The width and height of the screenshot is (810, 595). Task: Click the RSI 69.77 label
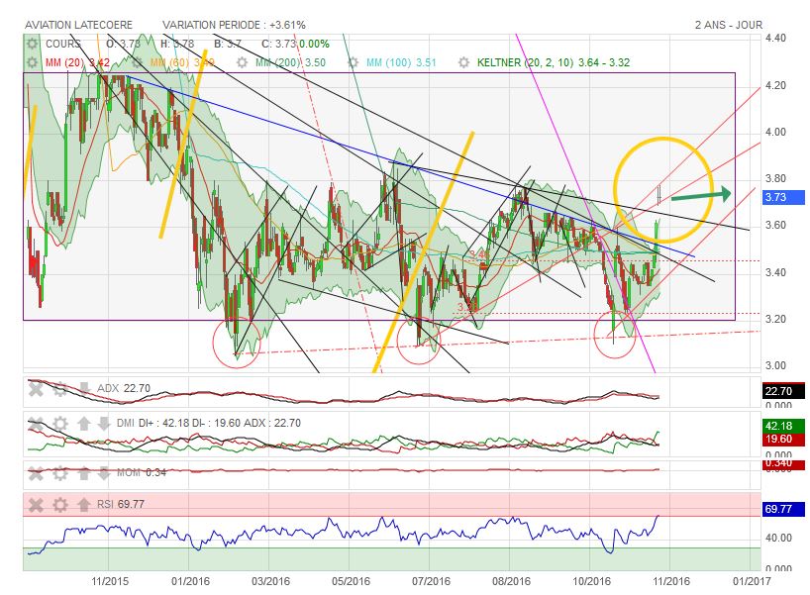121,504
